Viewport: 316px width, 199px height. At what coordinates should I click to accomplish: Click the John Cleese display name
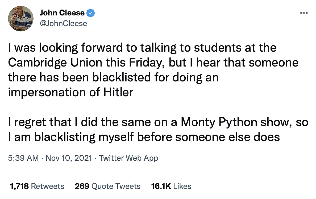(62, 13)
